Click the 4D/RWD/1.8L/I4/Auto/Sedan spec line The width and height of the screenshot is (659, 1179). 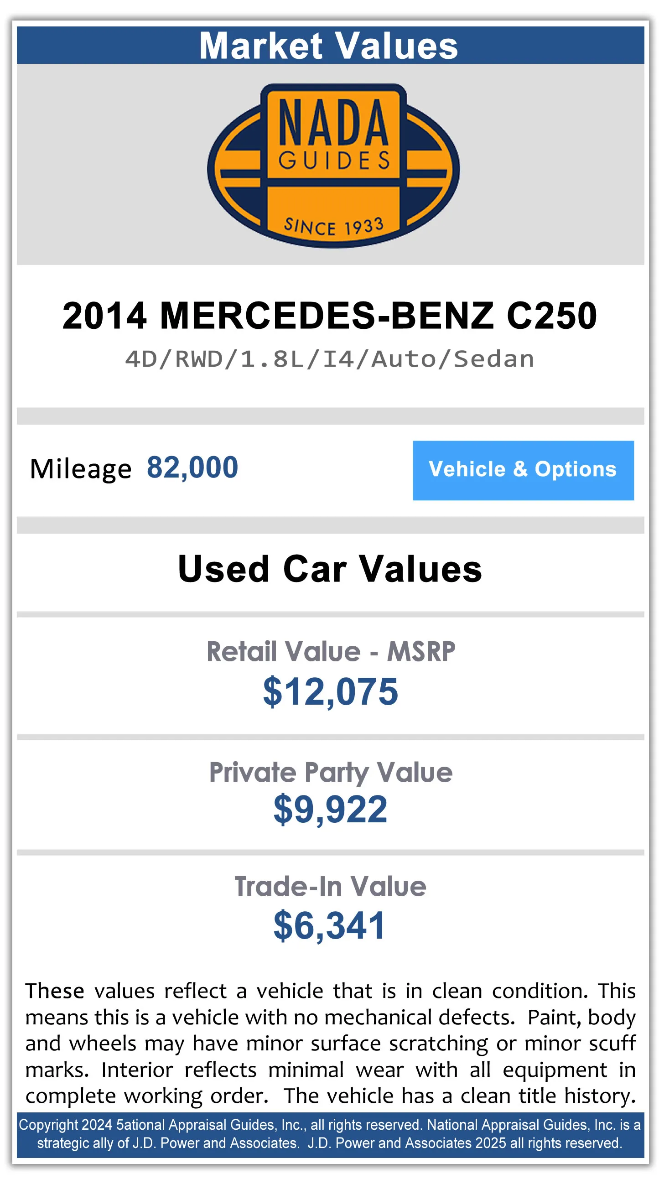pos(329,359)
